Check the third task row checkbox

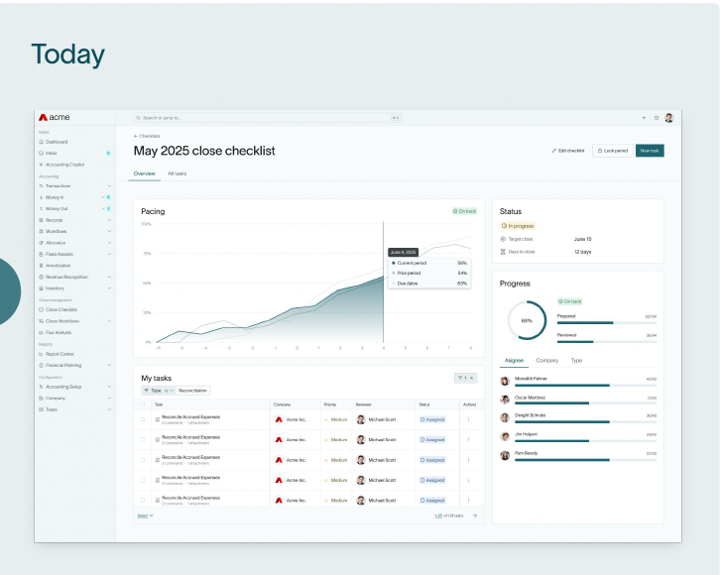143,460
